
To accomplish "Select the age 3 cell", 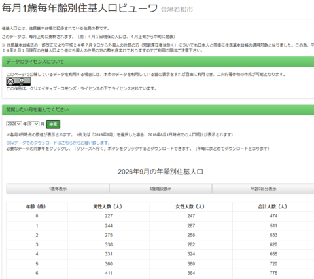I will click(37, 244).
